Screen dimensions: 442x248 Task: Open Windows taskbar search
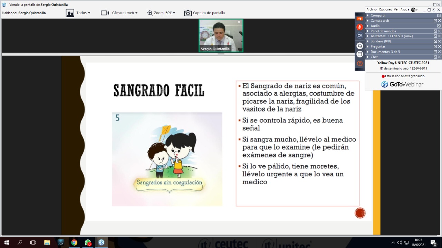coord(20,242)
